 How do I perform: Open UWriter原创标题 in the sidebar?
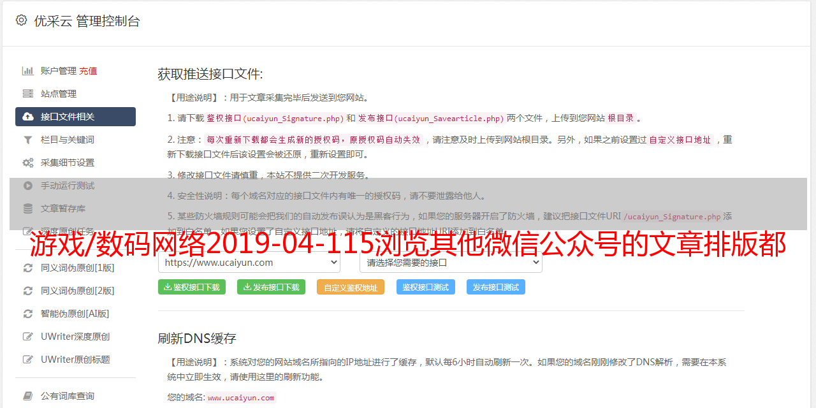click(75, 360)
